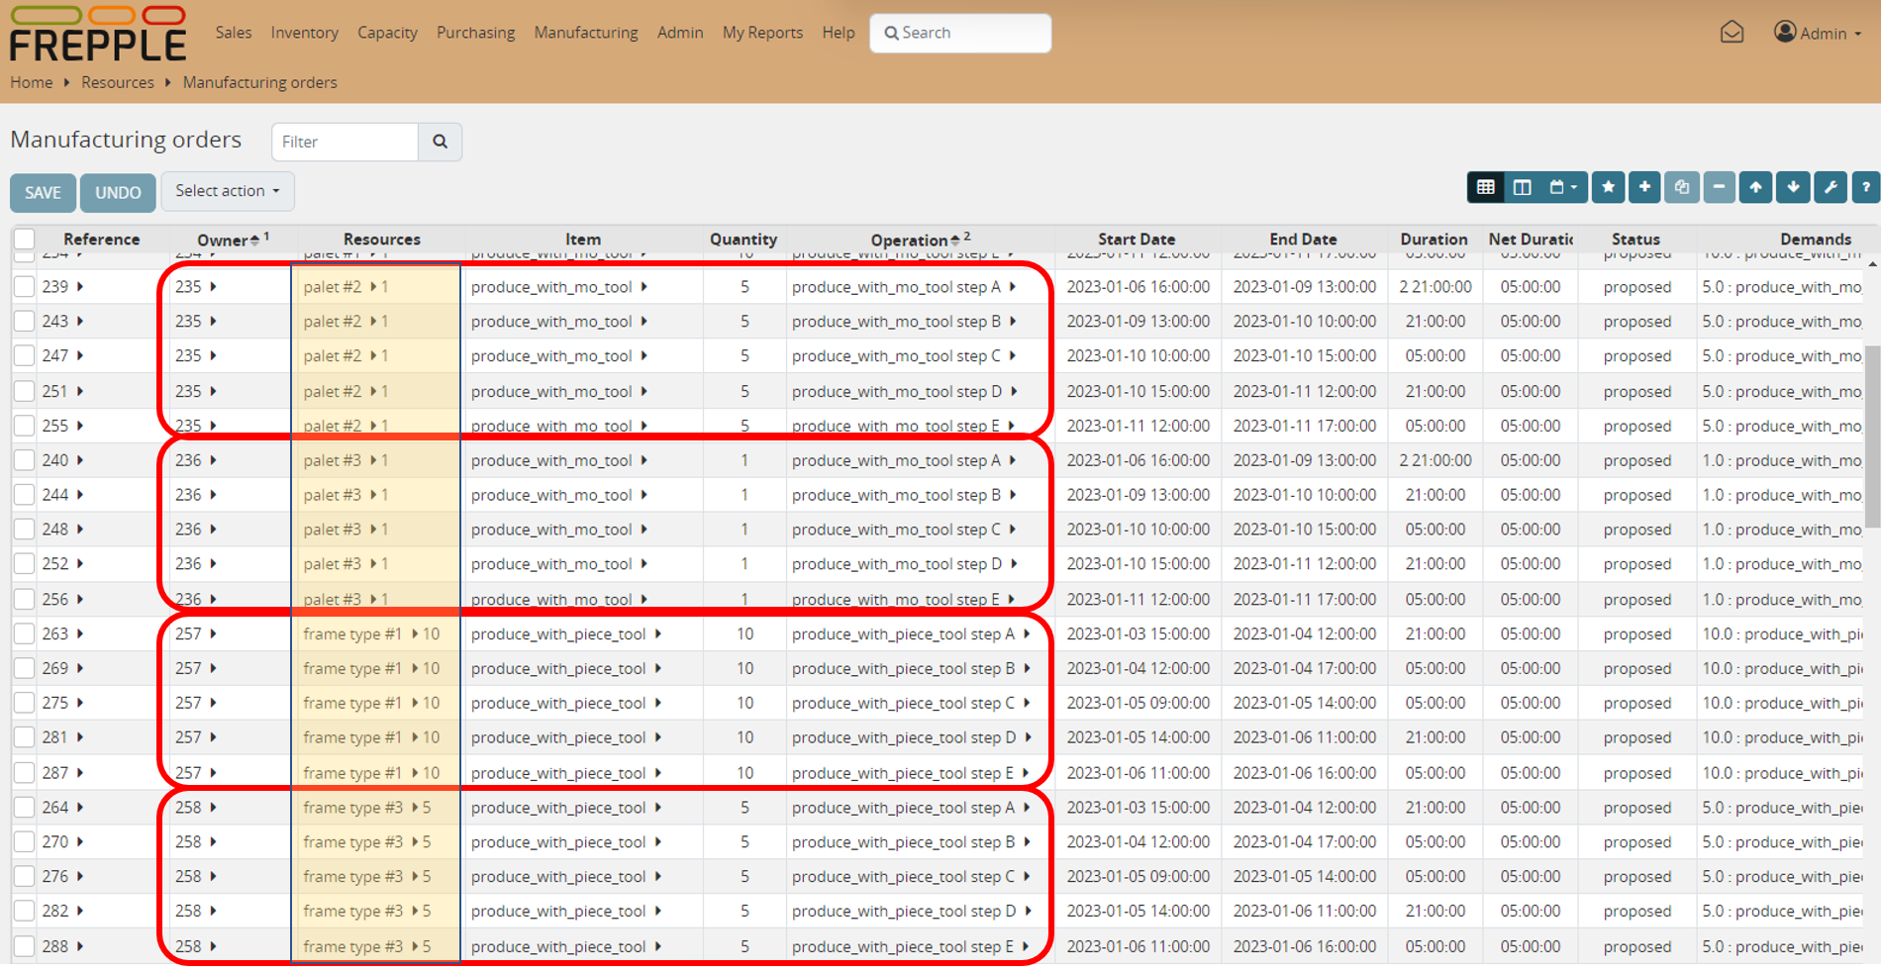Click the star favorites icon
The height and width of the screenshot is (972, 1881).
click(x=1608, y=187)
